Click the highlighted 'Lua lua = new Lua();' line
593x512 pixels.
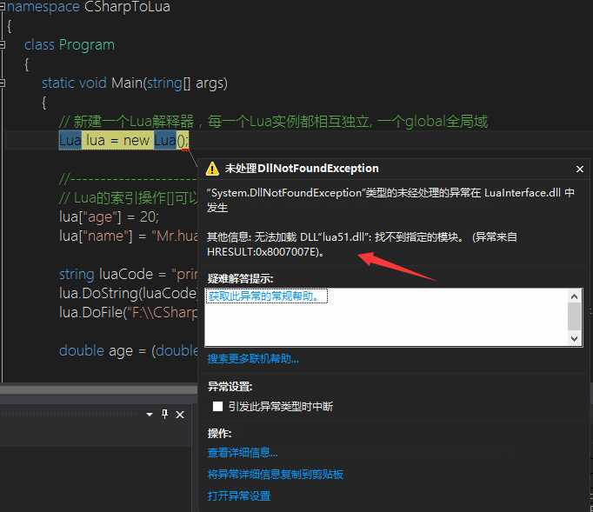[123, 140]
